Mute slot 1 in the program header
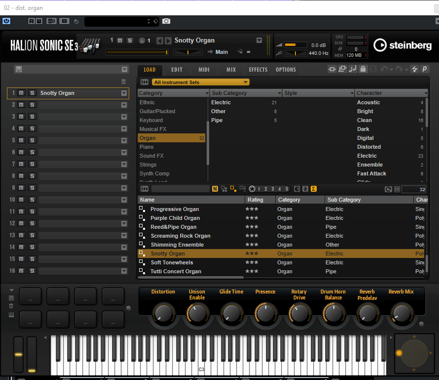Image resolution: width=439 pixels, height=380 pixels. click(120, 41)
